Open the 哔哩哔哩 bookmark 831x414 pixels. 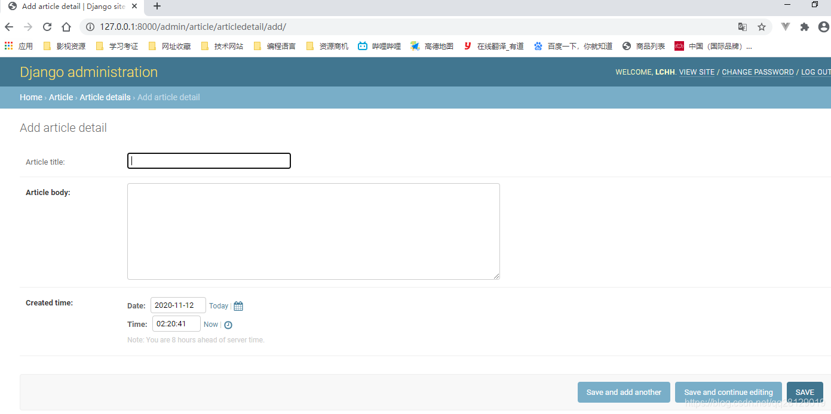click(x=379, y=46)
